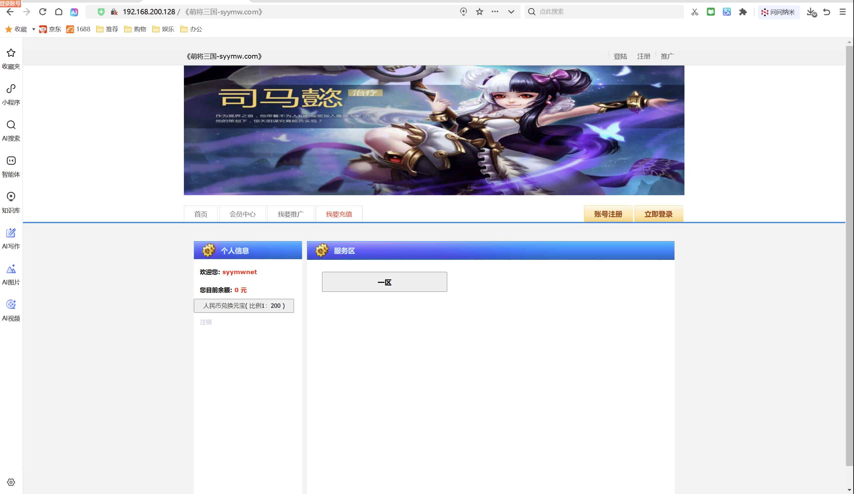Click the 注销 logout link
The image size is (854, 494).
tap(206, 322)
